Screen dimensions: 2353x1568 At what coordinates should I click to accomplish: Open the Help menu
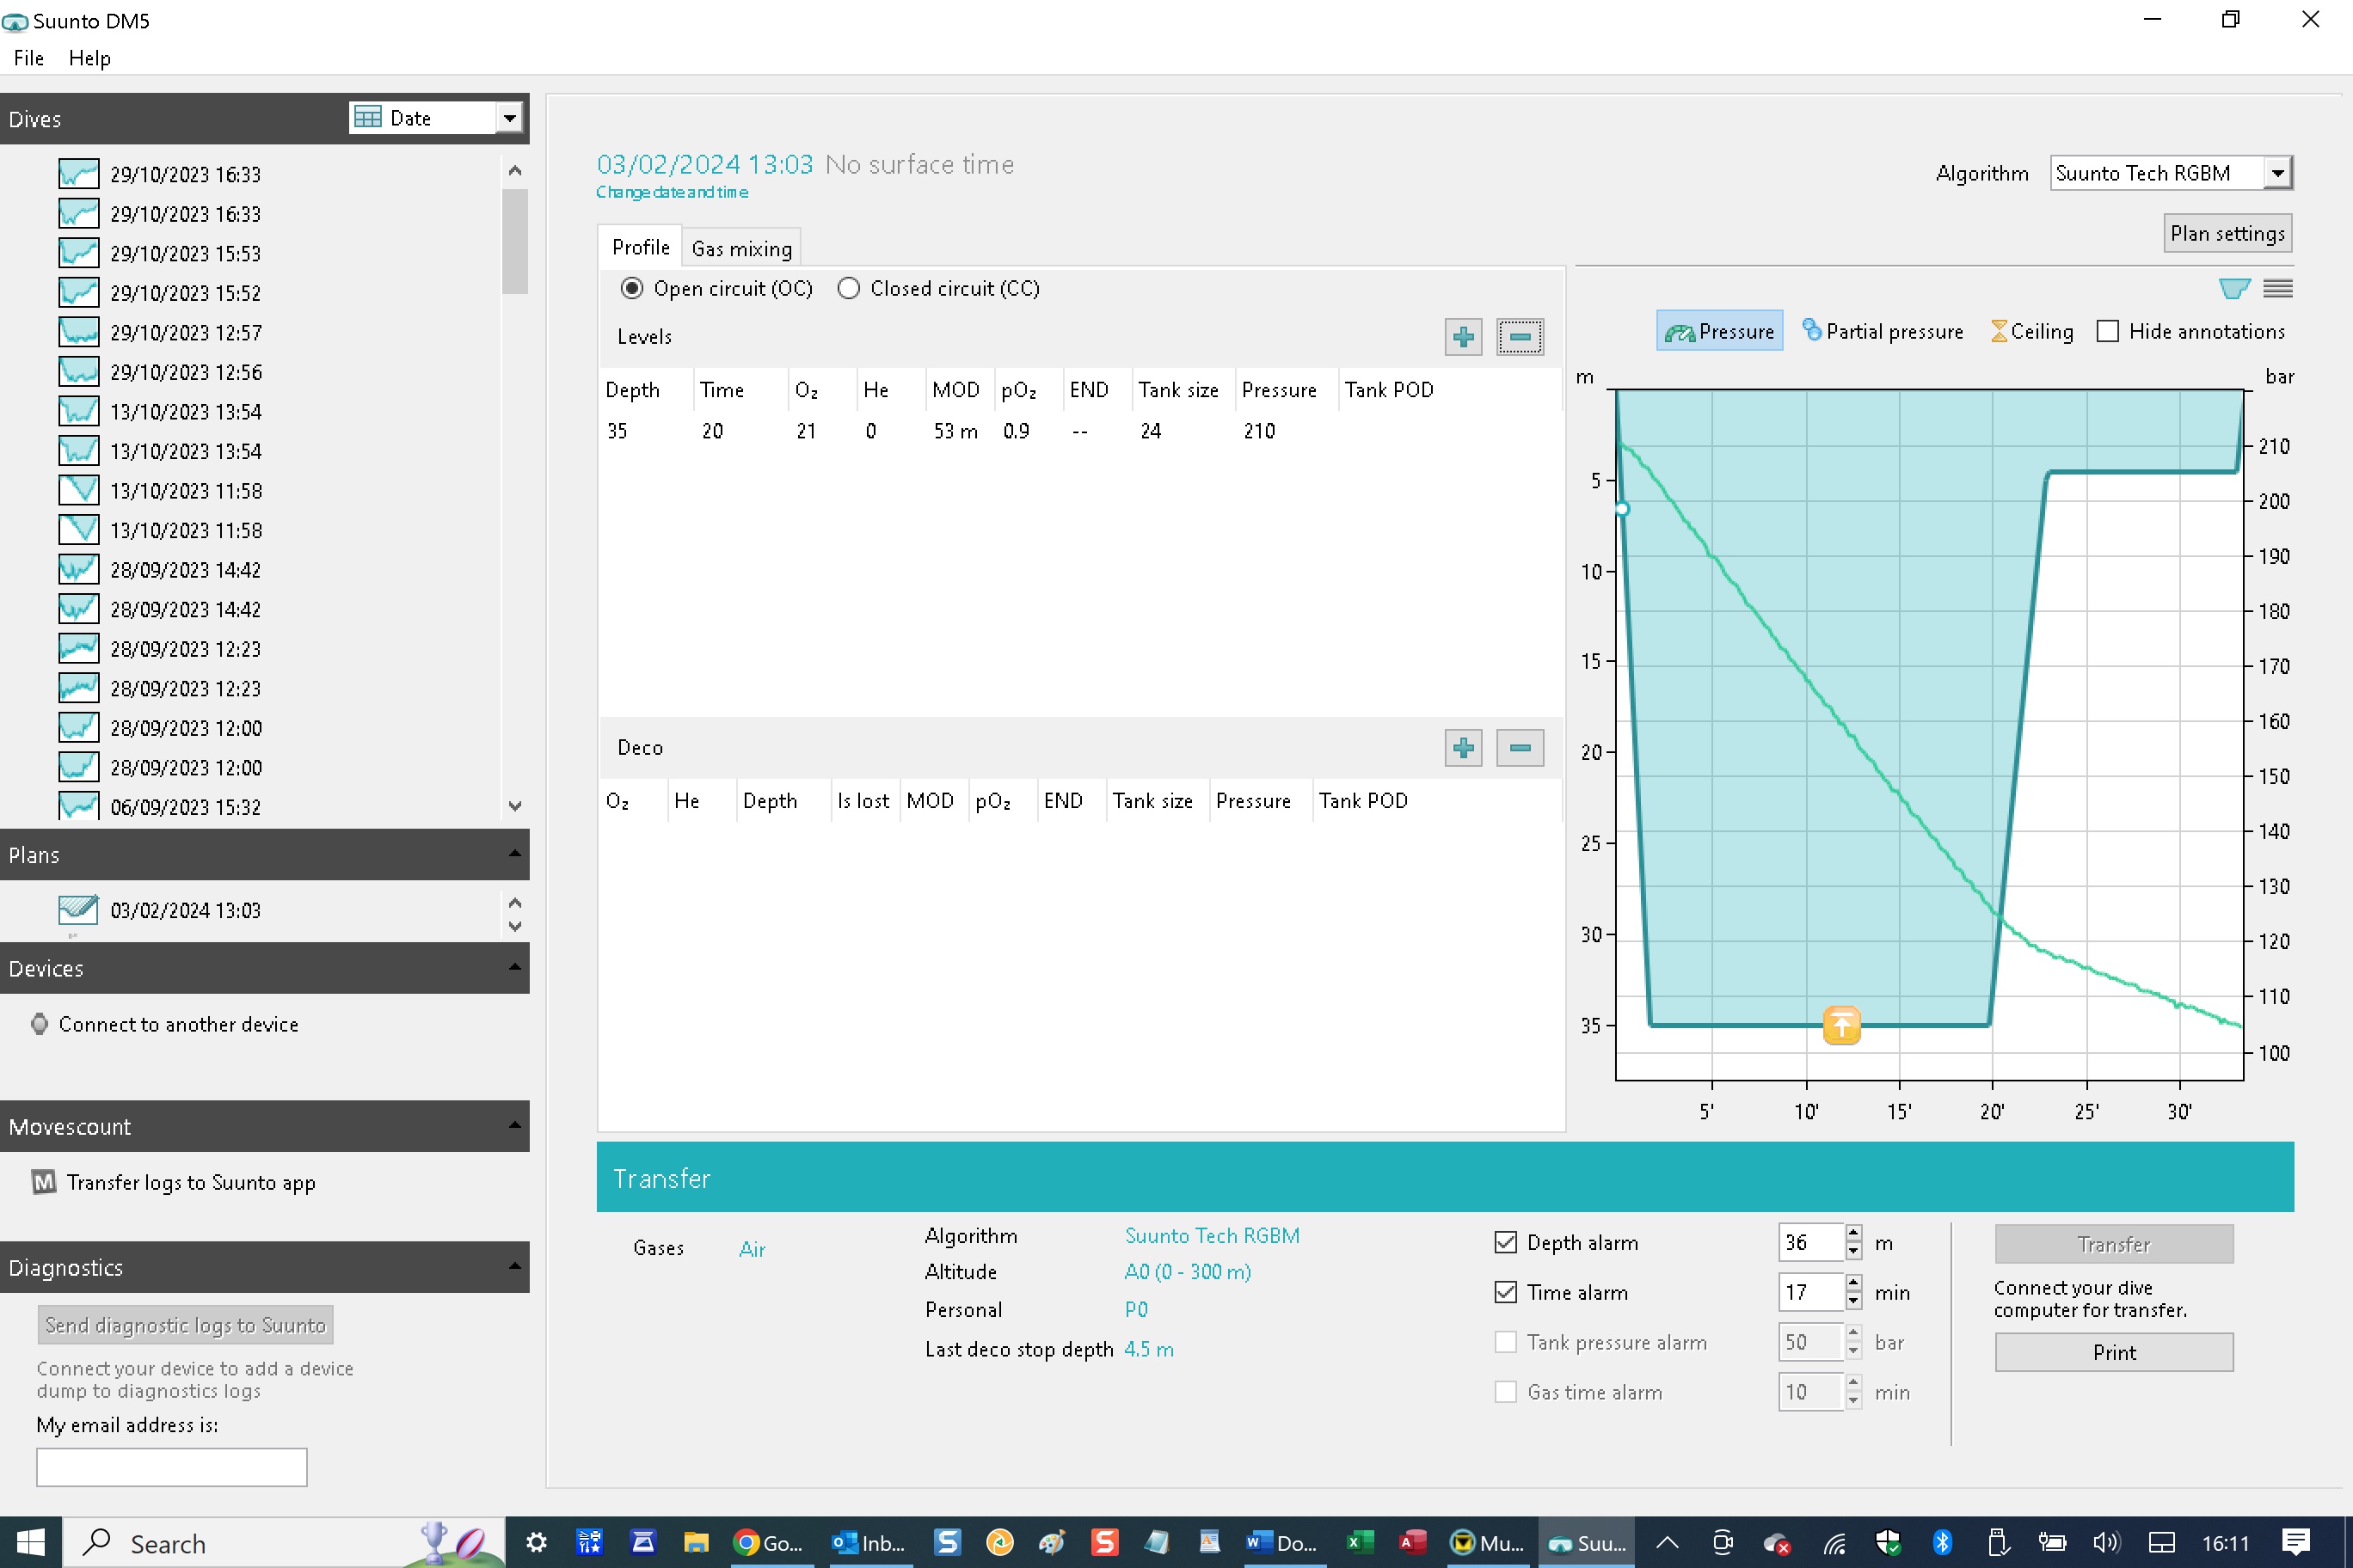(x=89, y=58)
